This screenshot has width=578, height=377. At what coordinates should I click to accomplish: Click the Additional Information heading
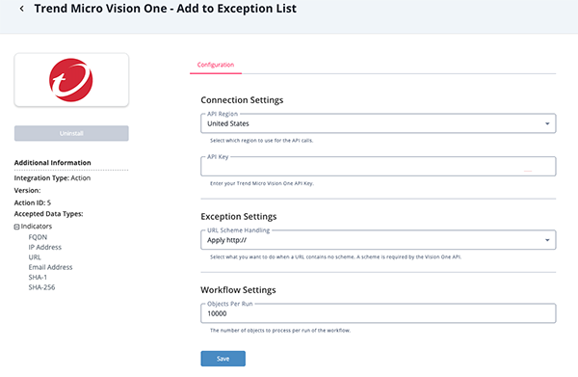[53, 163]
